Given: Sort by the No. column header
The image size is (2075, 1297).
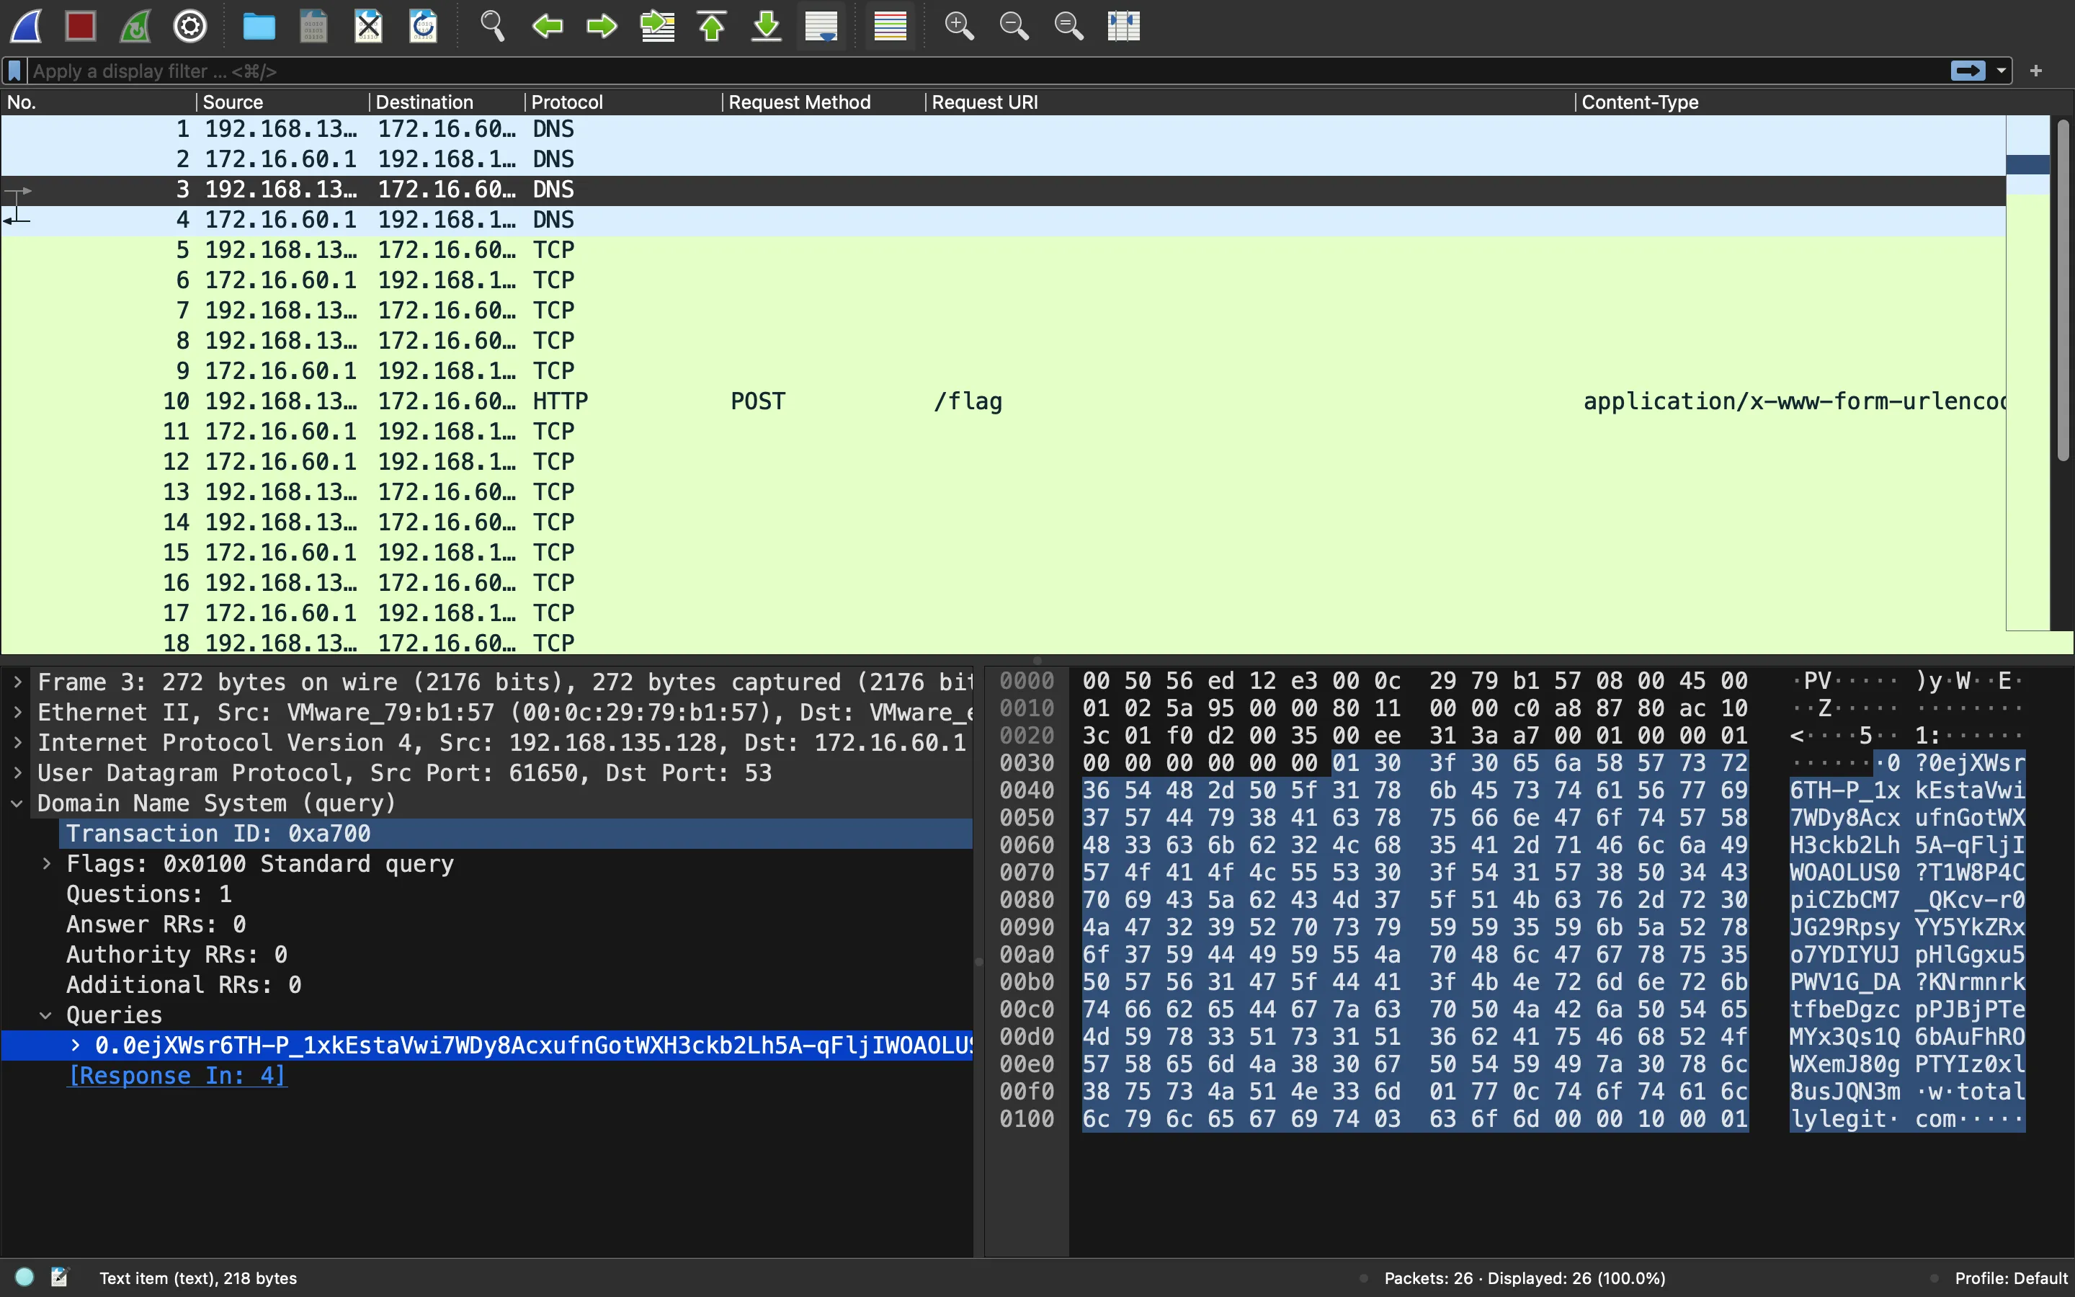Looking at the screenshot, I should click(x=98, y=102).
